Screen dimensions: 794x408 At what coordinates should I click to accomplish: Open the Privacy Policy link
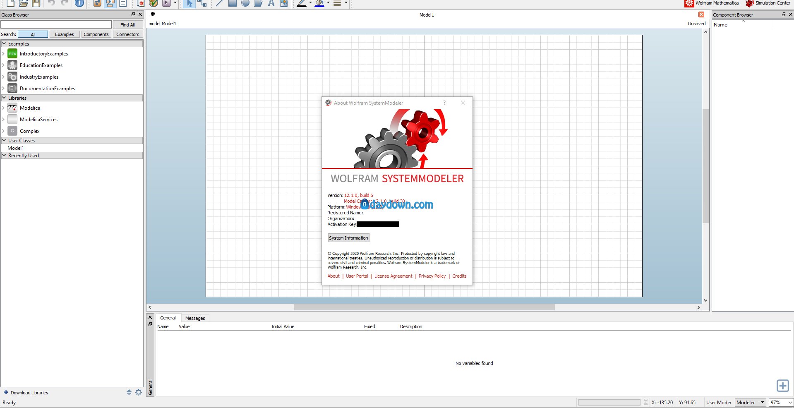pyautogui.click(x=432, y=276)
